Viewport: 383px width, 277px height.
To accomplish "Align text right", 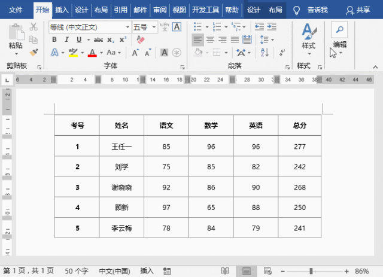I will (222, 39).
